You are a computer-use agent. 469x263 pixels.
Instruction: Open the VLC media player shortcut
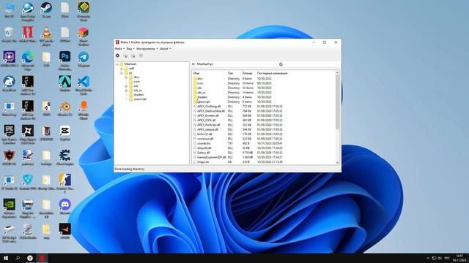46,36
